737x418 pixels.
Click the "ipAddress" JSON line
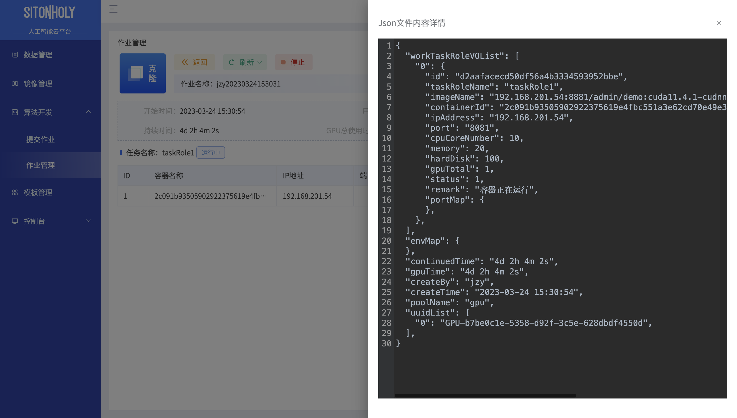[499, 117]
